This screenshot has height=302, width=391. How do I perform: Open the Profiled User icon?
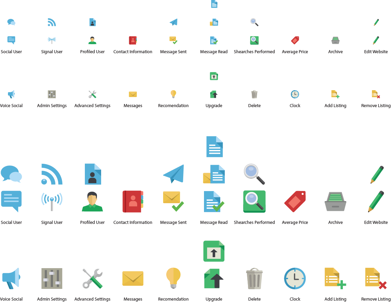(92, 201)
